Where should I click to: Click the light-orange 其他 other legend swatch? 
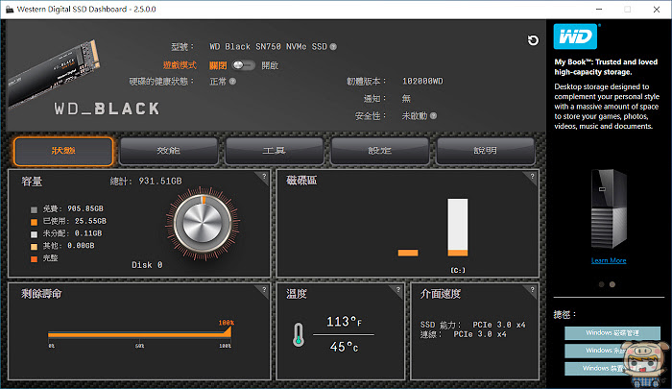click(x=34, y=247)
